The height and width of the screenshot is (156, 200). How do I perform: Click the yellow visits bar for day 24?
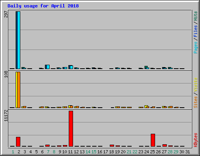(146, 106)
